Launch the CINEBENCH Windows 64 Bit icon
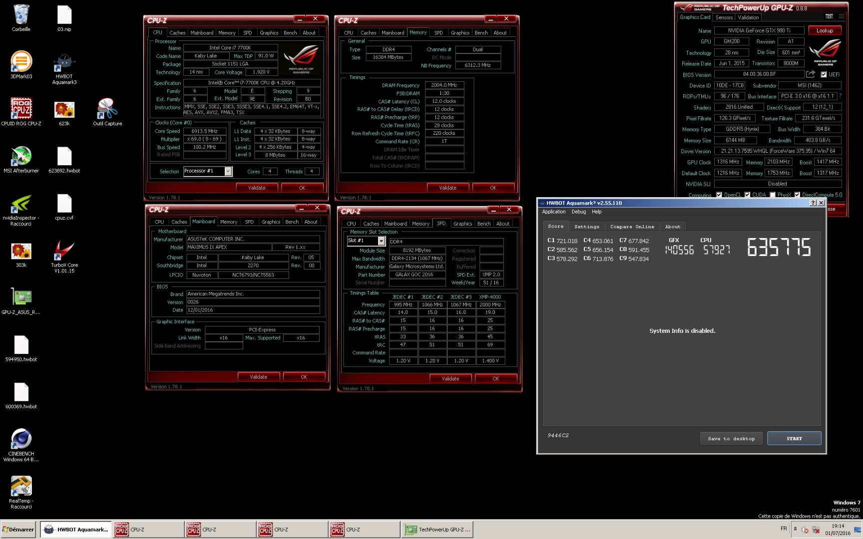The image size is (863, 539). pos(21,445)
